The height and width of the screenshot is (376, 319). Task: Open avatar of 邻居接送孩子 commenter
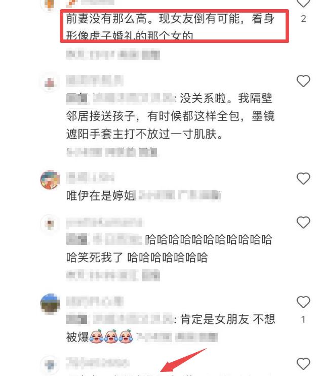click(50, 82)
